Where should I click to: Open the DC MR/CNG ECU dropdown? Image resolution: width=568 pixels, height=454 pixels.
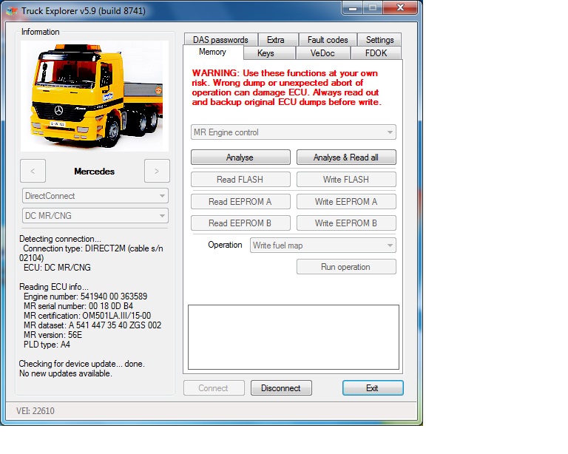(95, 216)
